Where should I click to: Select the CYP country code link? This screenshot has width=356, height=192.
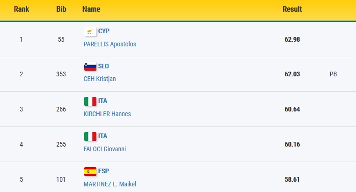click(x=104, y=31)
